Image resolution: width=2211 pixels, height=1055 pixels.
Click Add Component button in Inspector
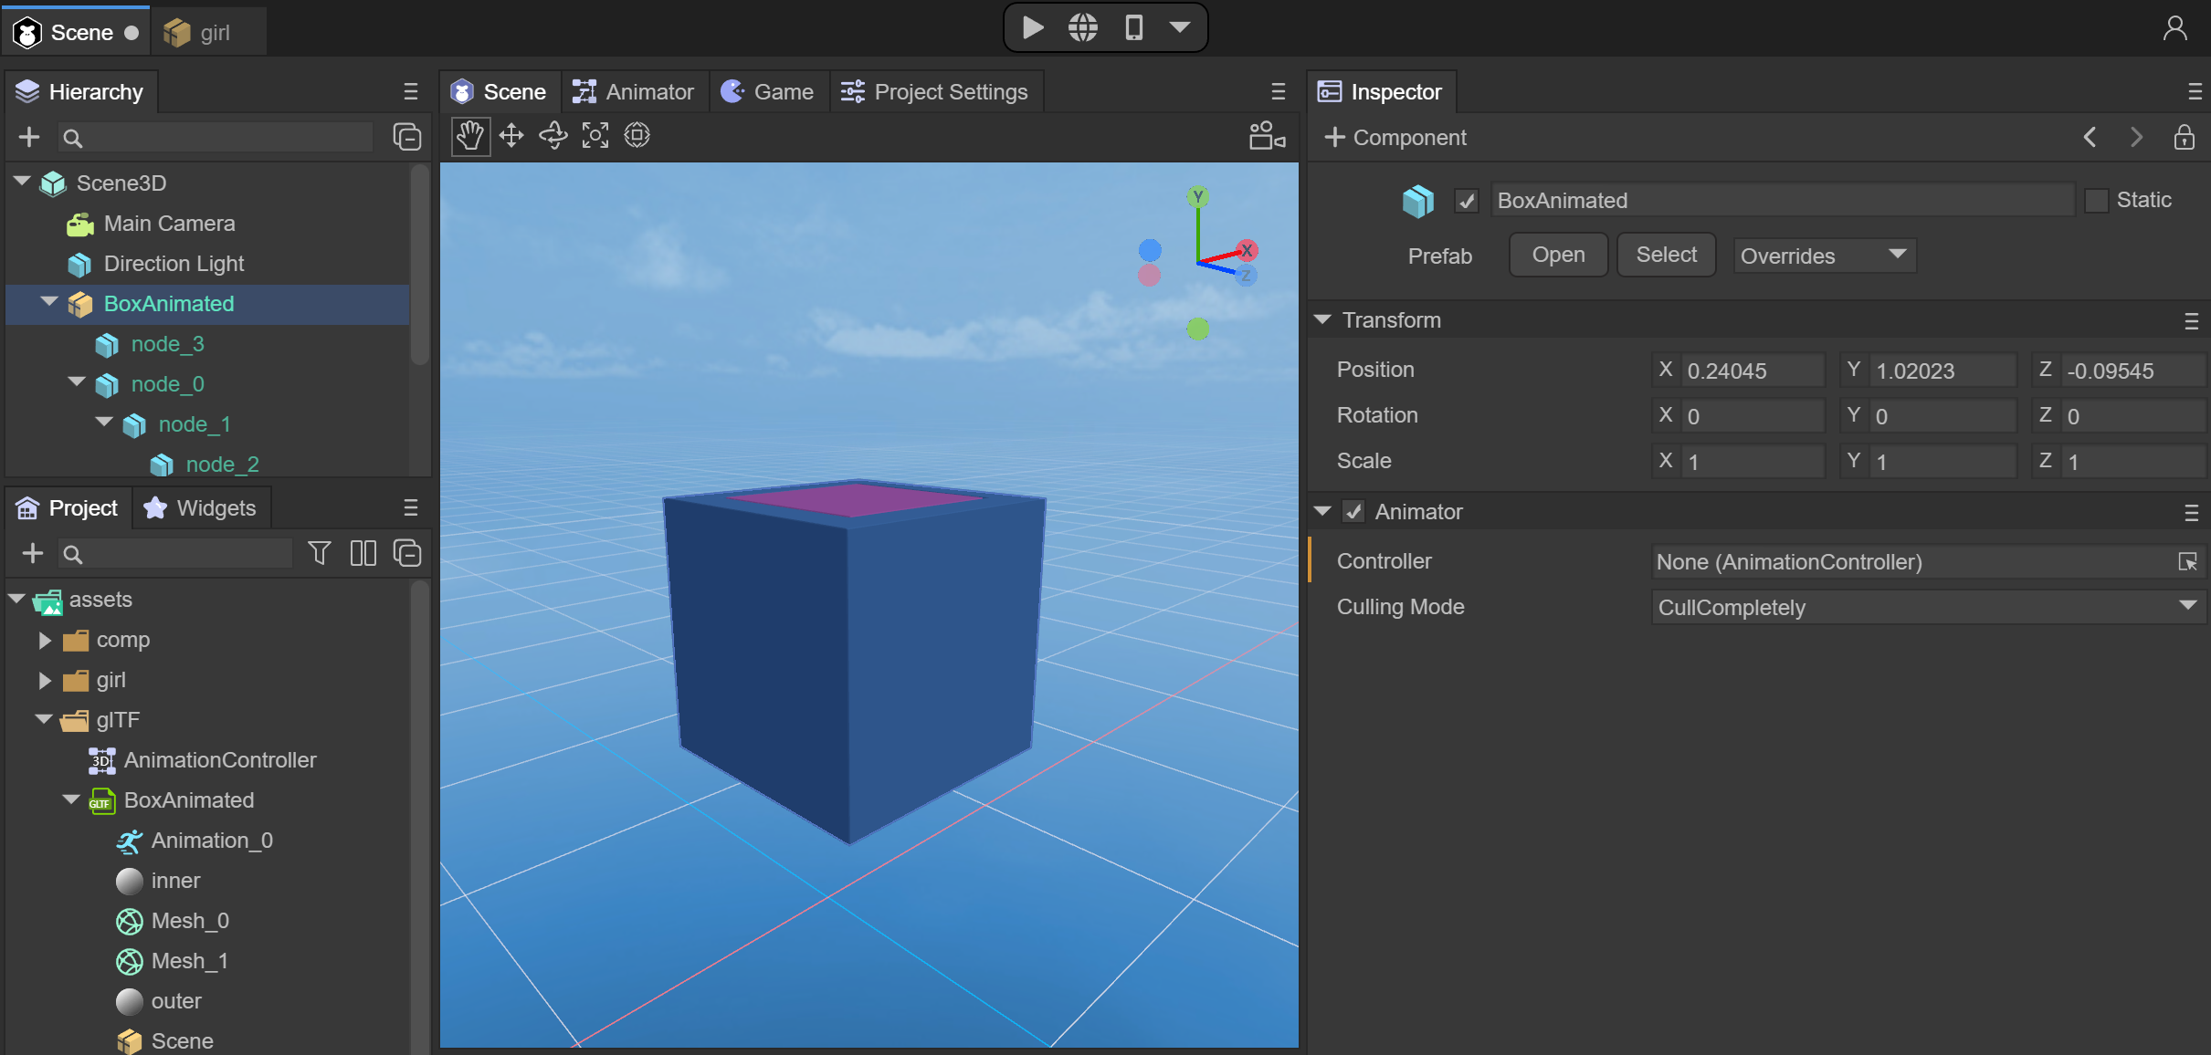pos(1393,138)
